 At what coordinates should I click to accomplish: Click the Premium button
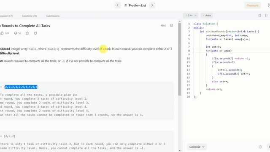coord(252,5)
